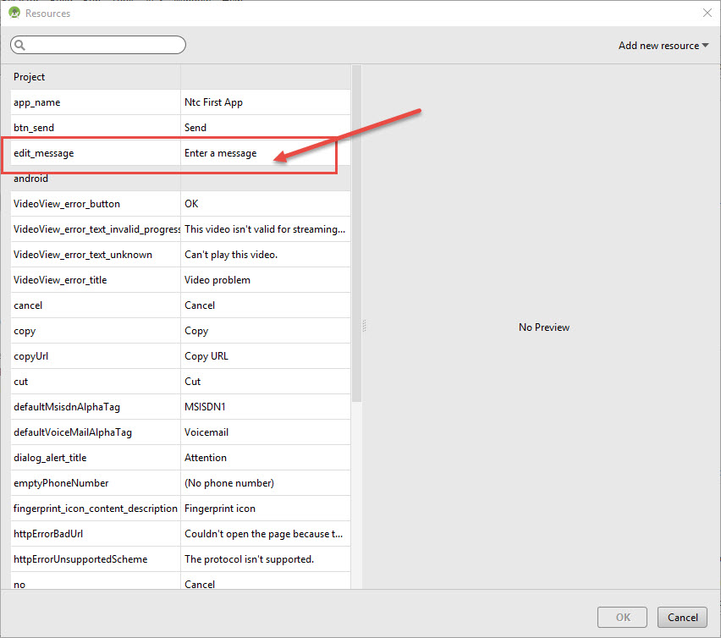
Task: Click the search magnifier icon
Action: [20, 46]
